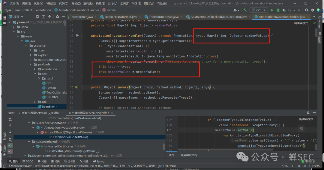324x170 pixels.
Task: Switch to AbstractInputCheckedMapDecorator.java tab
Action: [219, 17]
